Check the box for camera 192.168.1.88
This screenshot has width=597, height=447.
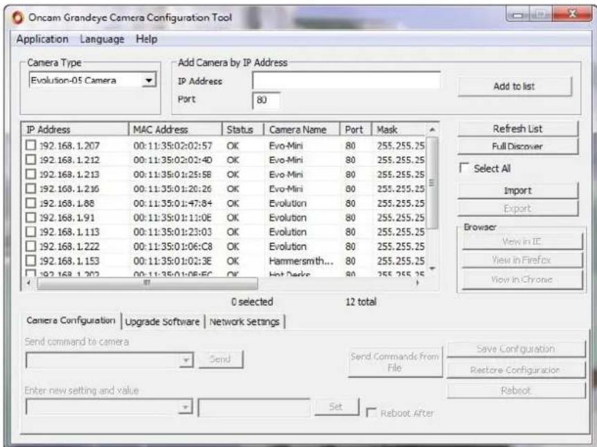pos(31,203)
